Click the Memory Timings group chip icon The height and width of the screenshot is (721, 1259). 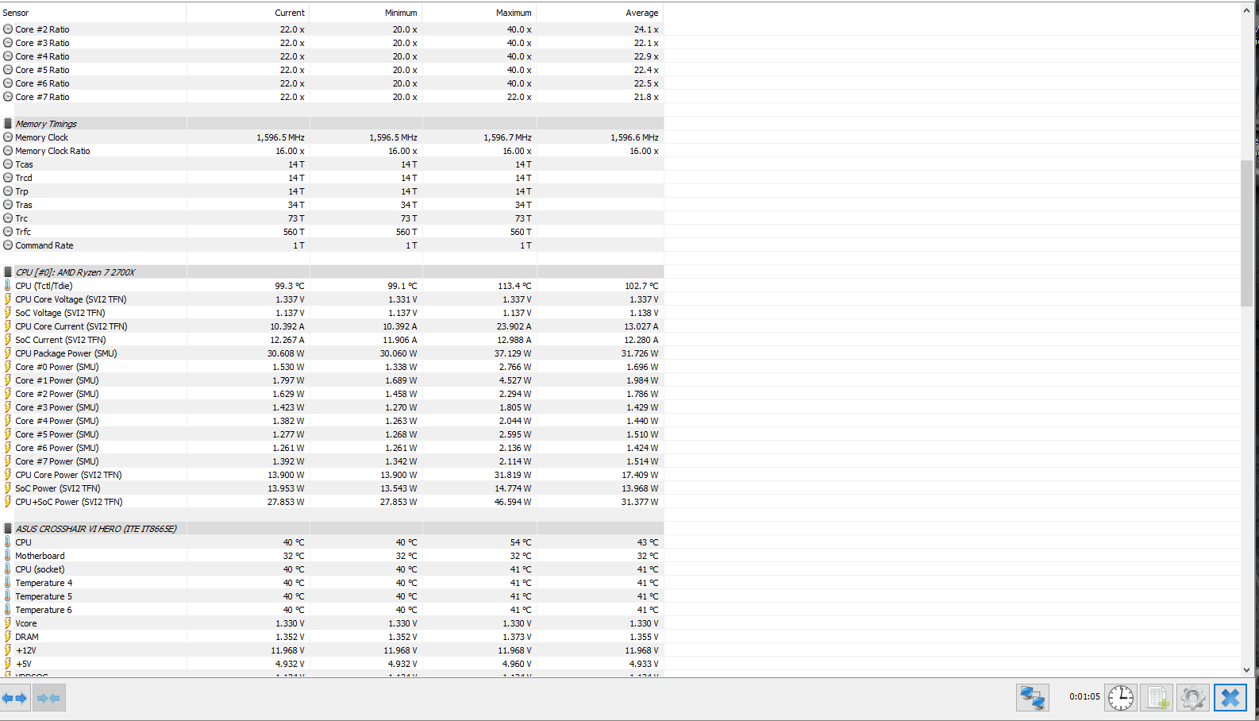8,124
